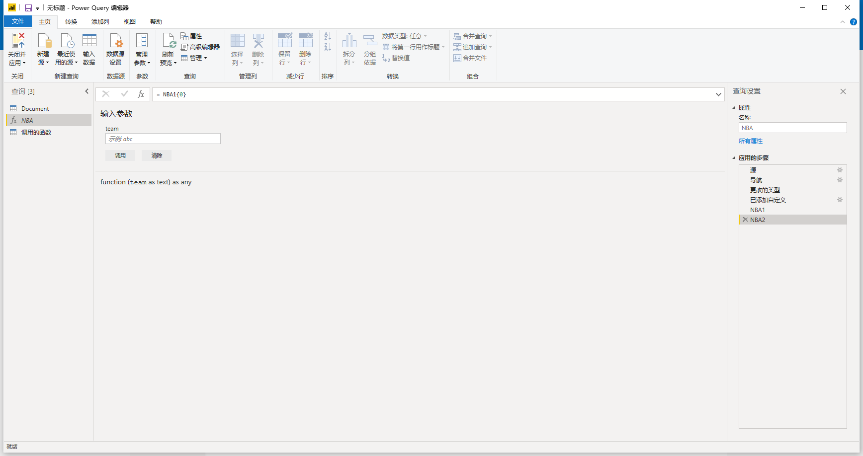Open Recent Sources (最近使用的源) icon
The image size is (863, 456).
[67, 40]
